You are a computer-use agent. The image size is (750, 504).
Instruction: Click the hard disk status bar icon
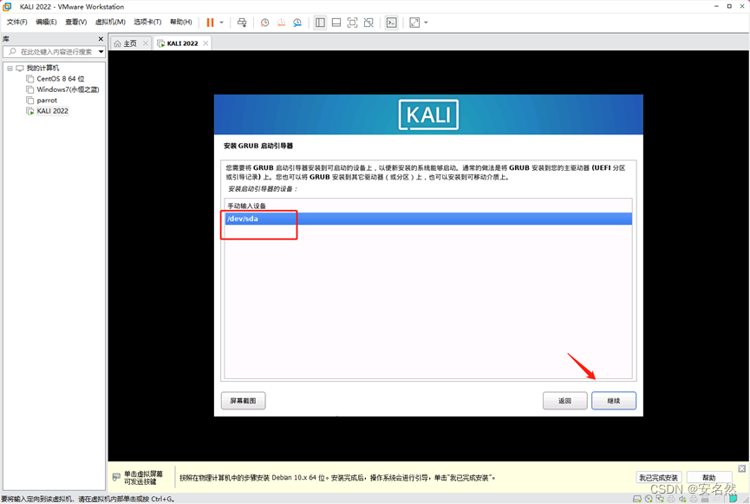coord(637,499)
